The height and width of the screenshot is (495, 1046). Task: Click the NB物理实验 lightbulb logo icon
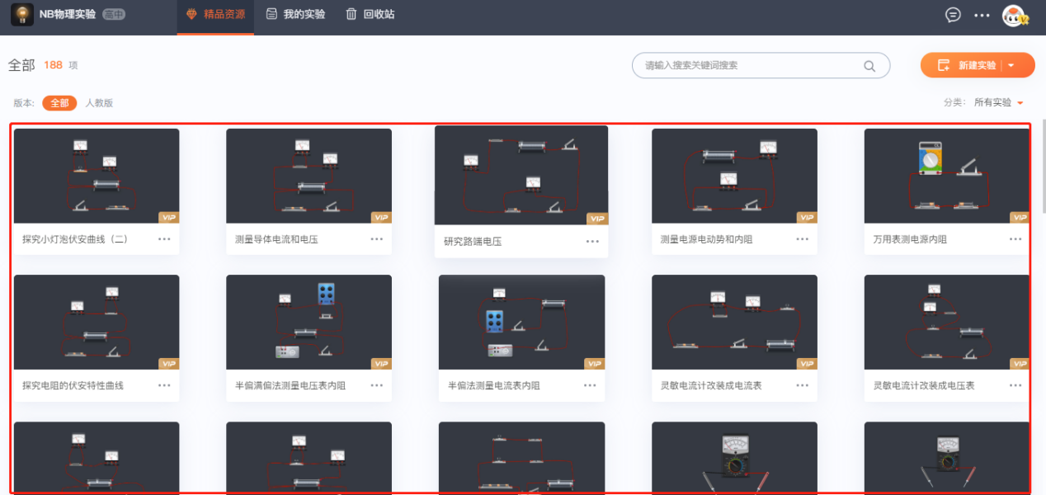[x=22, y=15]
